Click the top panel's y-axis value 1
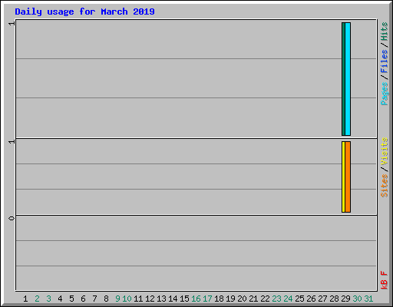This screenshot has height=307, width=393. [12, 24]
